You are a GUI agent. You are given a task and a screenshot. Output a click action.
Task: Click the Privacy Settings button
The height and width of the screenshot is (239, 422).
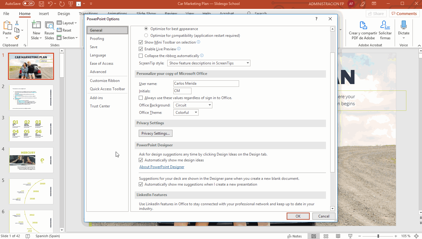[x=156, y=133]
